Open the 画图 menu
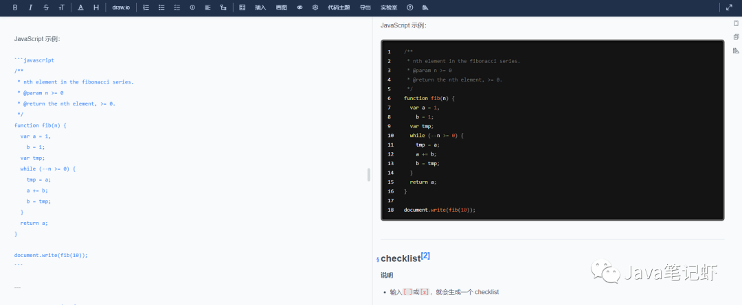The height and width of the screenshot is (305, 742). pos(282,8)
